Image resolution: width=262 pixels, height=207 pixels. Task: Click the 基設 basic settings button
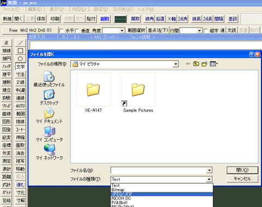click(233, 19)
